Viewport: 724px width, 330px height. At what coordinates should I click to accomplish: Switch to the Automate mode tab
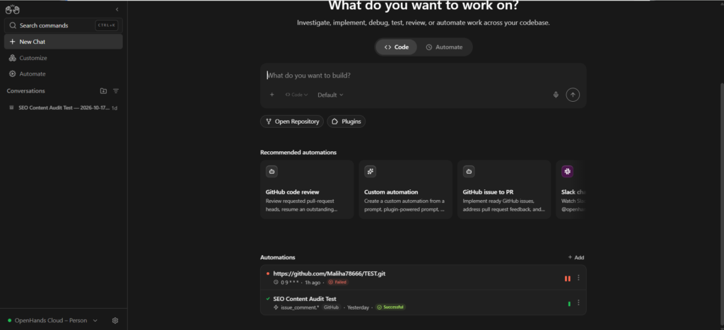[x=444, y=47]
